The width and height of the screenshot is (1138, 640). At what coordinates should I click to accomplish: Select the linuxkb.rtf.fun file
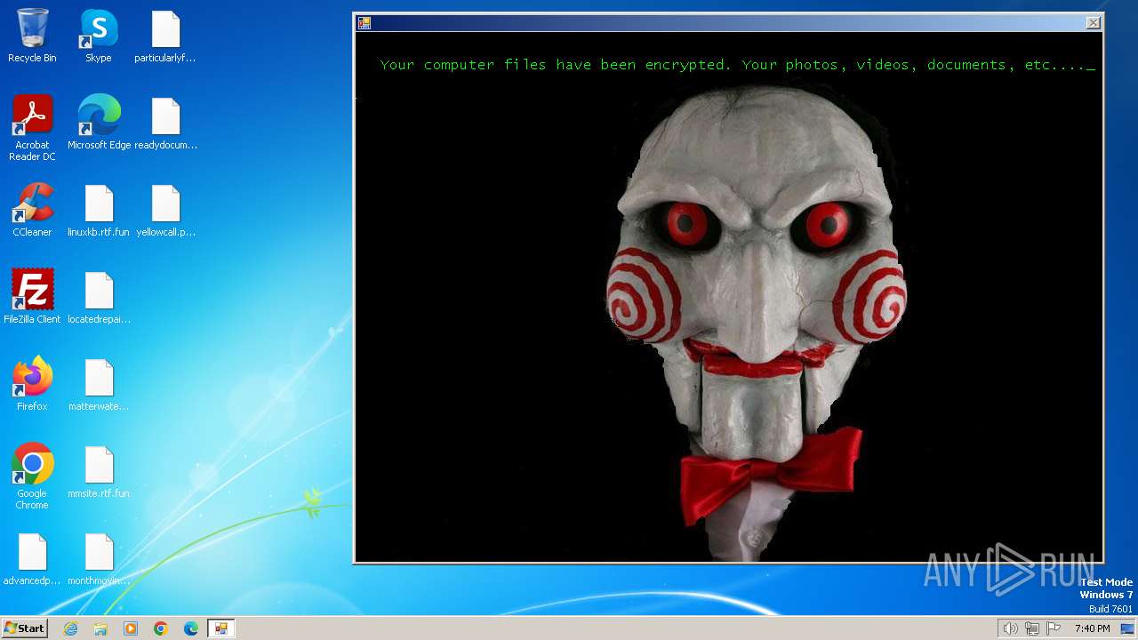click(x=99, y=211)
